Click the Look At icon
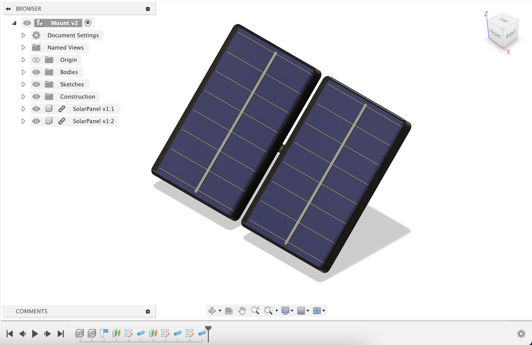The image size is (532, 345). (x=229, y=311)
